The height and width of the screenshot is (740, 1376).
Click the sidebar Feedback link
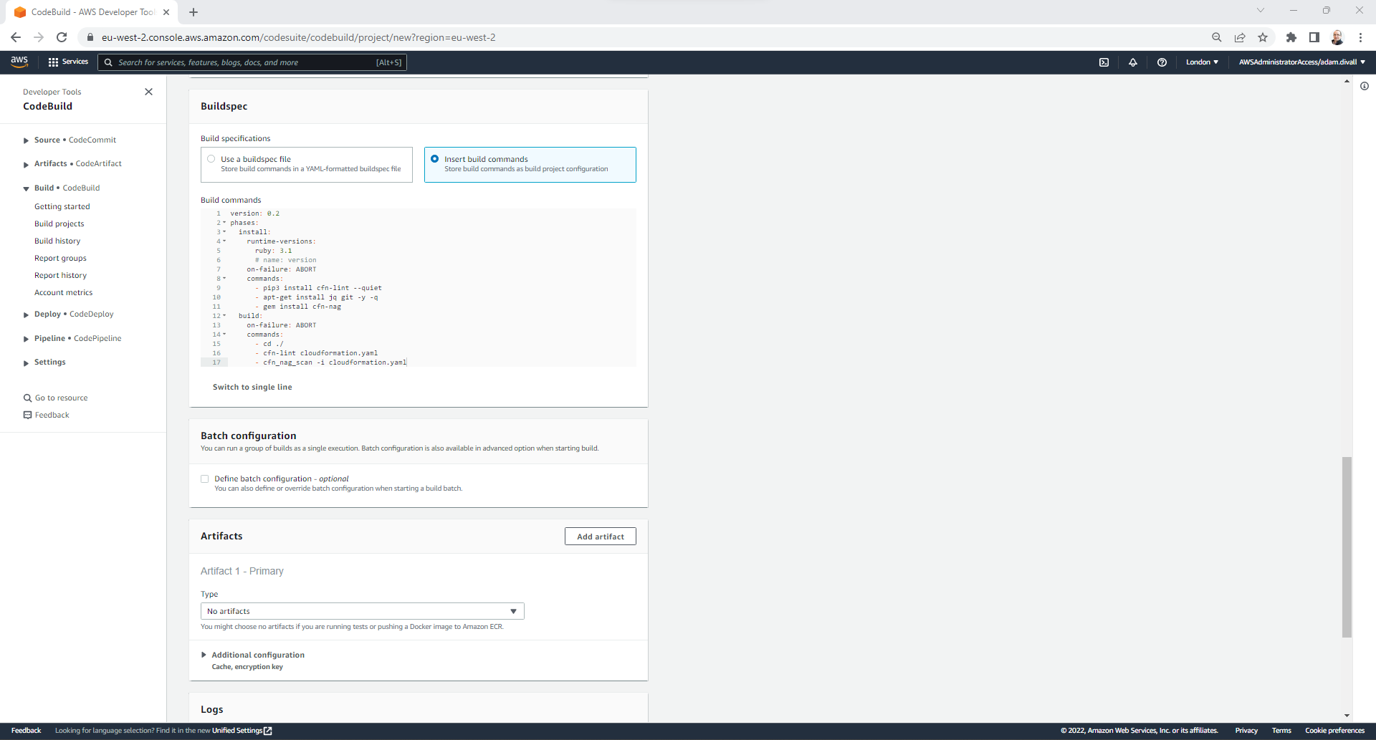52,415
